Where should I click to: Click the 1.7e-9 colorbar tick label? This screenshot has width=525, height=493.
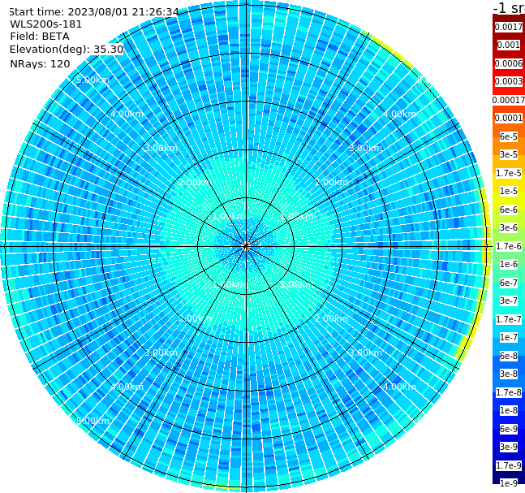click(x=509, y=465)
